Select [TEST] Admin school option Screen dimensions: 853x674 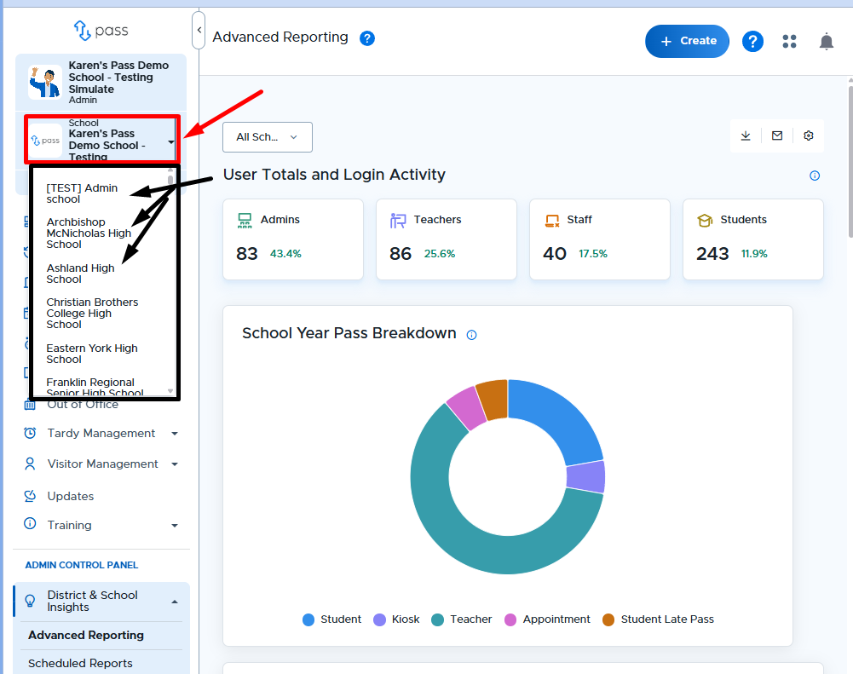click(82, 193)
